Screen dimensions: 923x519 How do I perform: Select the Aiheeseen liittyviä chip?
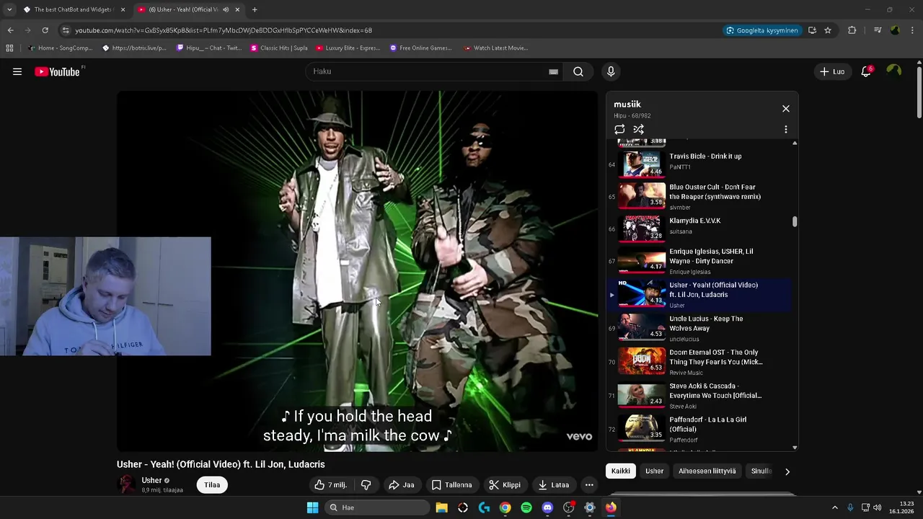707,471
